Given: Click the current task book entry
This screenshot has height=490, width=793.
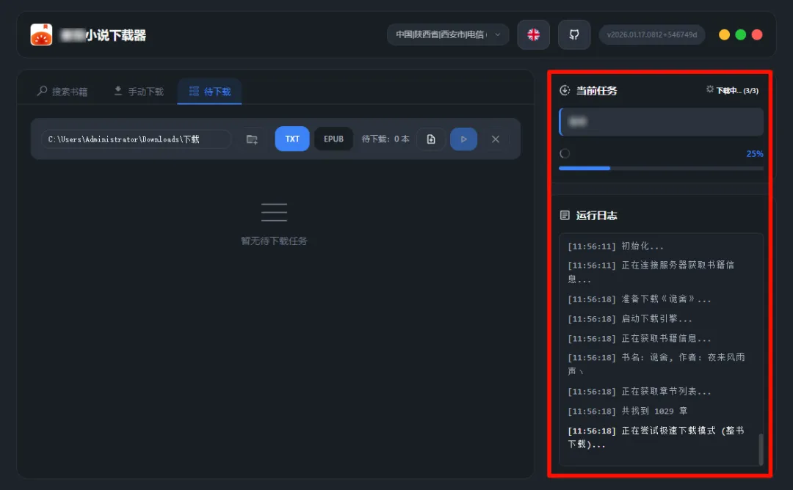Looking at the screenshot, I should pos(661,122).
